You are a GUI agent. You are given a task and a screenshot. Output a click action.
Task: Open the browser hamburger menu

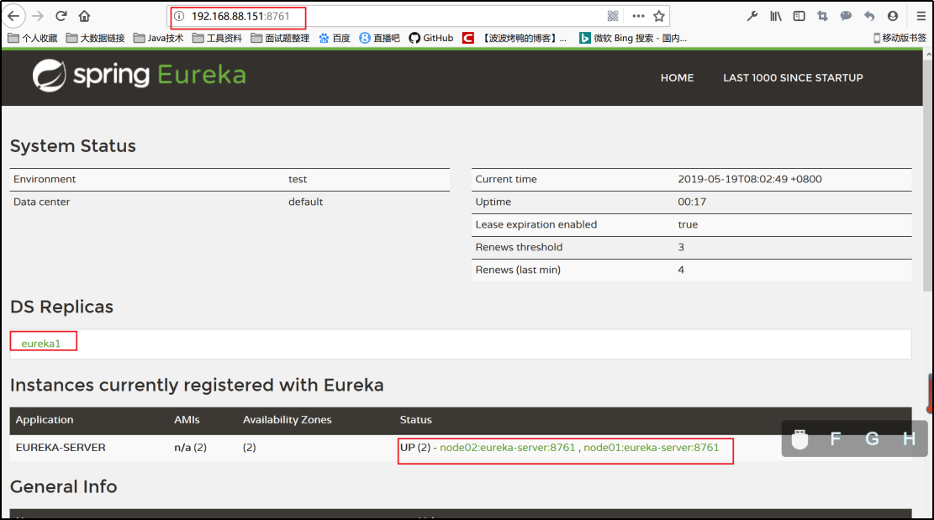click(x=921, y=16)
